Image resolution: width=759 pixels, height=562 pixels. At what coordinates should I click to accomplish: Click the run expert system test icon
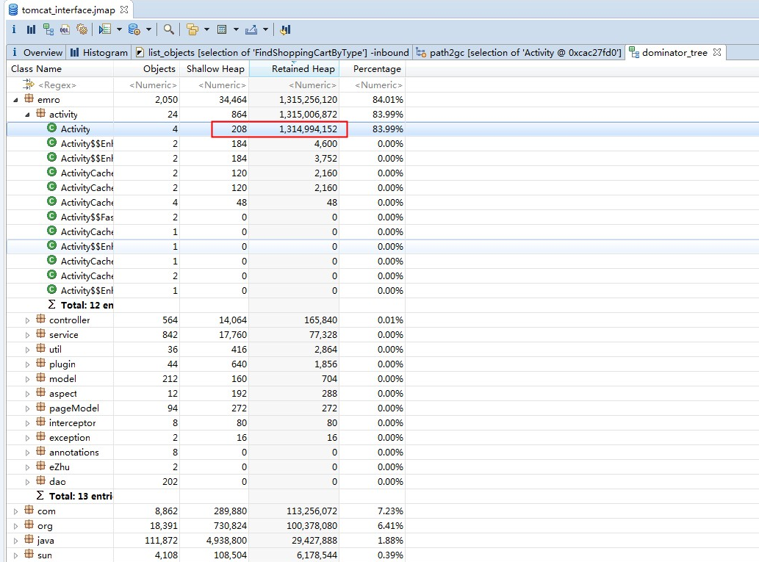[105, 29]
